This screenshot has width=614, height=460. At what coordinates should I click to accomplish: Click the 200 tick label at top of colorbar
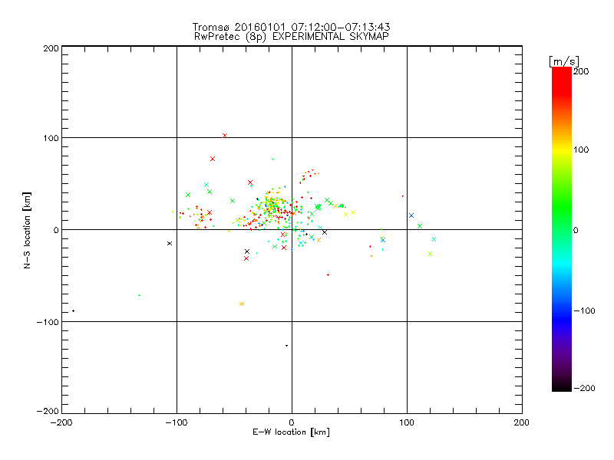pyautogui.click(x=581, y=71)
